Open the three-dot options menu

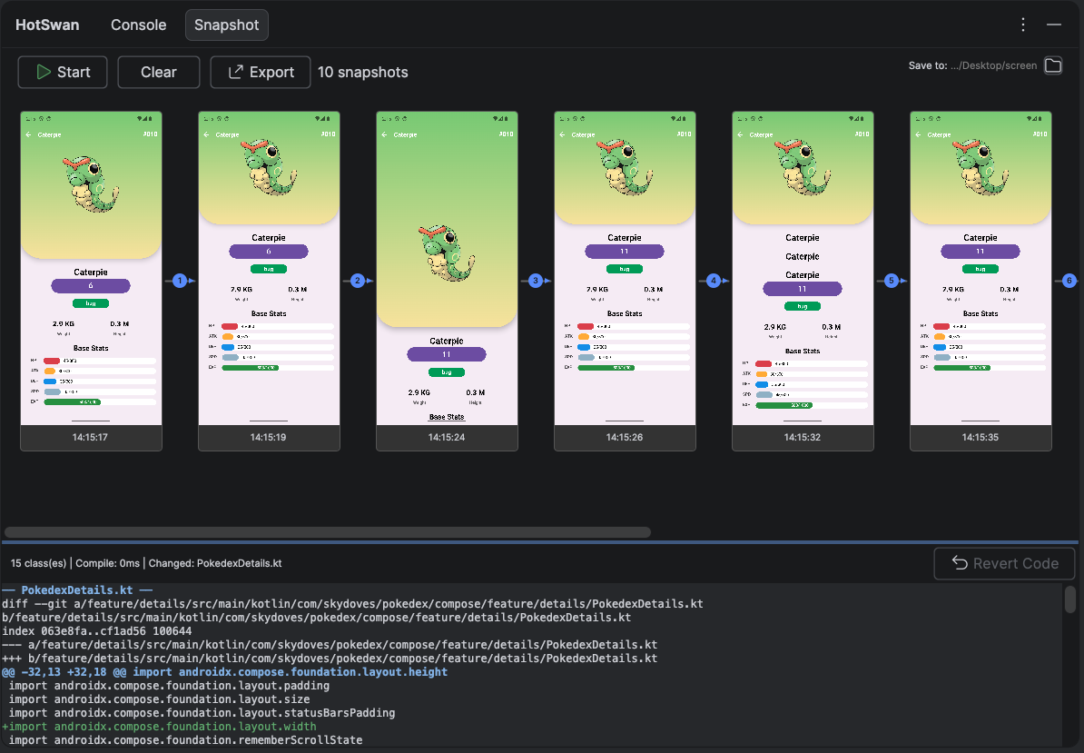pyautogui.click(x=1023, y=25)
